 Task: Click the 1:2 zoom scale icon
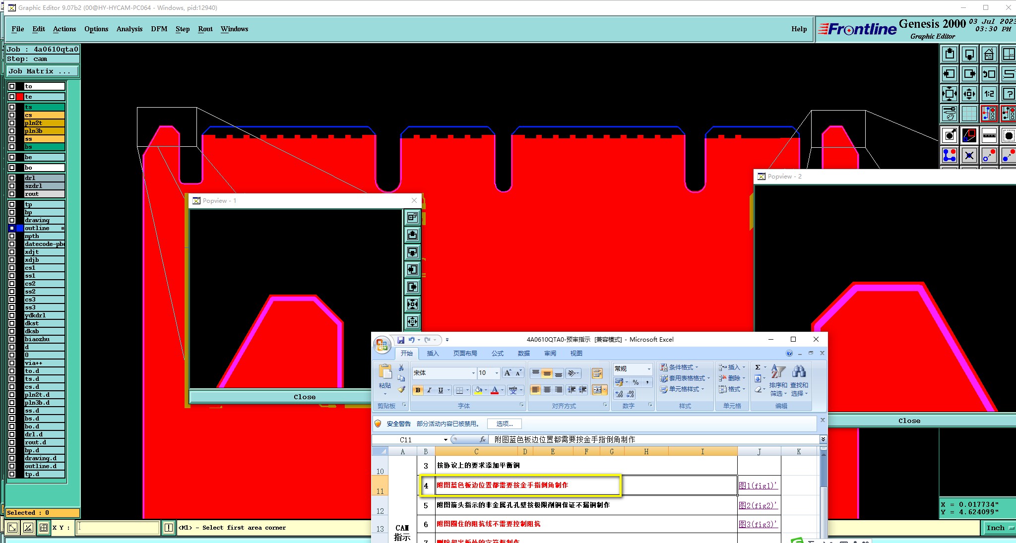pyautogui.click(x=989, y=94)
